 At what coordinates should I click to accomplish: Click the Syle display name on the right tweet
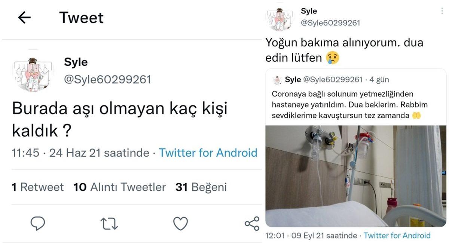pos(309,10)
